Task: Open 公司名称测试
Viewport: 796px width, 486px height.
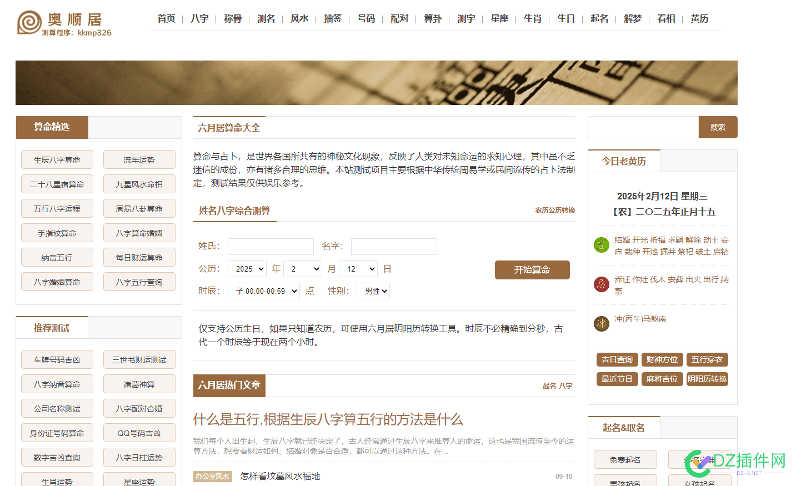Action: [57, 409]
